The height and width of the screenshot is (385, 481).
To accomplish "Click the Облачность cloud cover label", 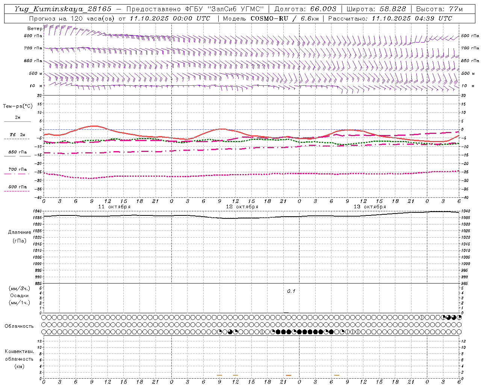I will coord(19,326).
